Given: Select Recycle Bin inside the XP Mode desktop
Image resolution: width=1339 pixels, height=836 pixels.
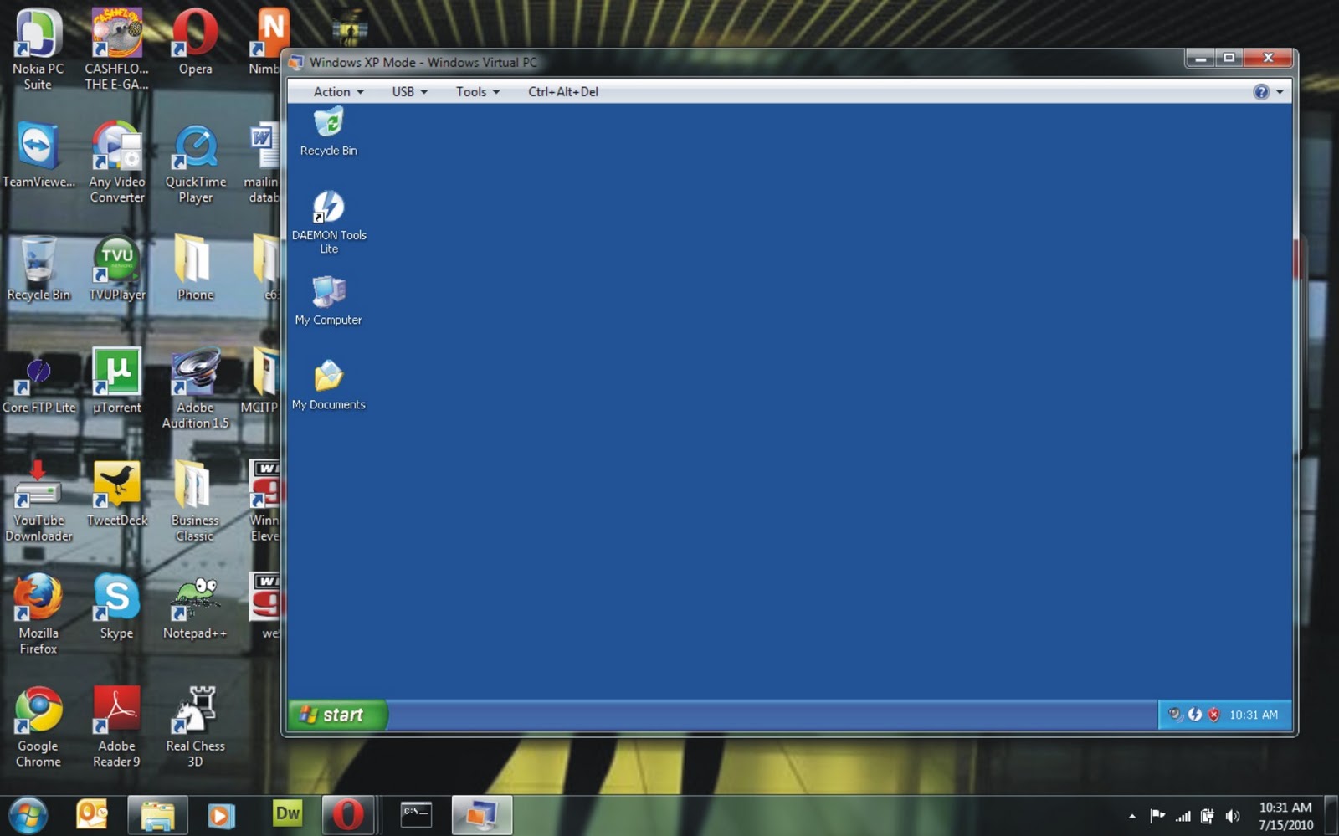Looking at the screenshot, I should [x=329, y=132].
